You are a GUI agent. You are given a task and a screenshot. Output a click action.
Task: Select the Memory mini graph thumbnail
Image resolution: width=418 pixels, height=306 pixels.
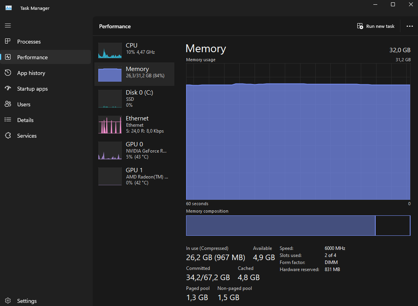click(x=110, y=74)
